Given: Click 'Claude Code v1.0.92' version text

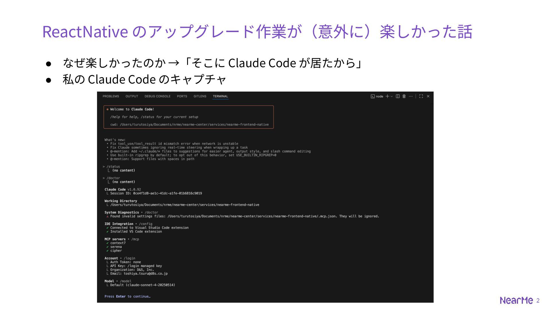Looking at the screenshot, I should click(x=123, y=190).
